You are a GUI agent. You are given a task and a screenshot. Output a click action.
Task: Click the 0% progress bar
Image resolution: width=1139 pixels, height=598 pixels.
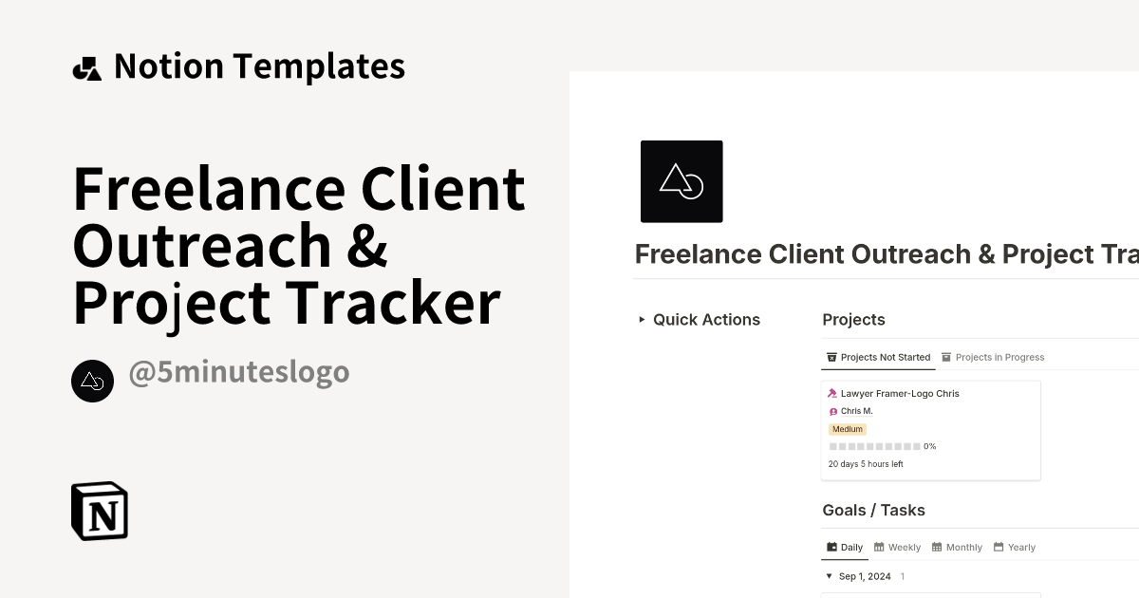click(x=875, y=446)
